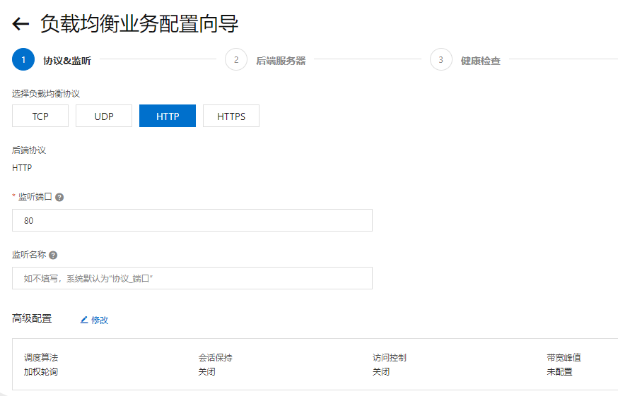The image size is (618, 396).
Task: Select TCP protocol option
Action: coord(40,116)
